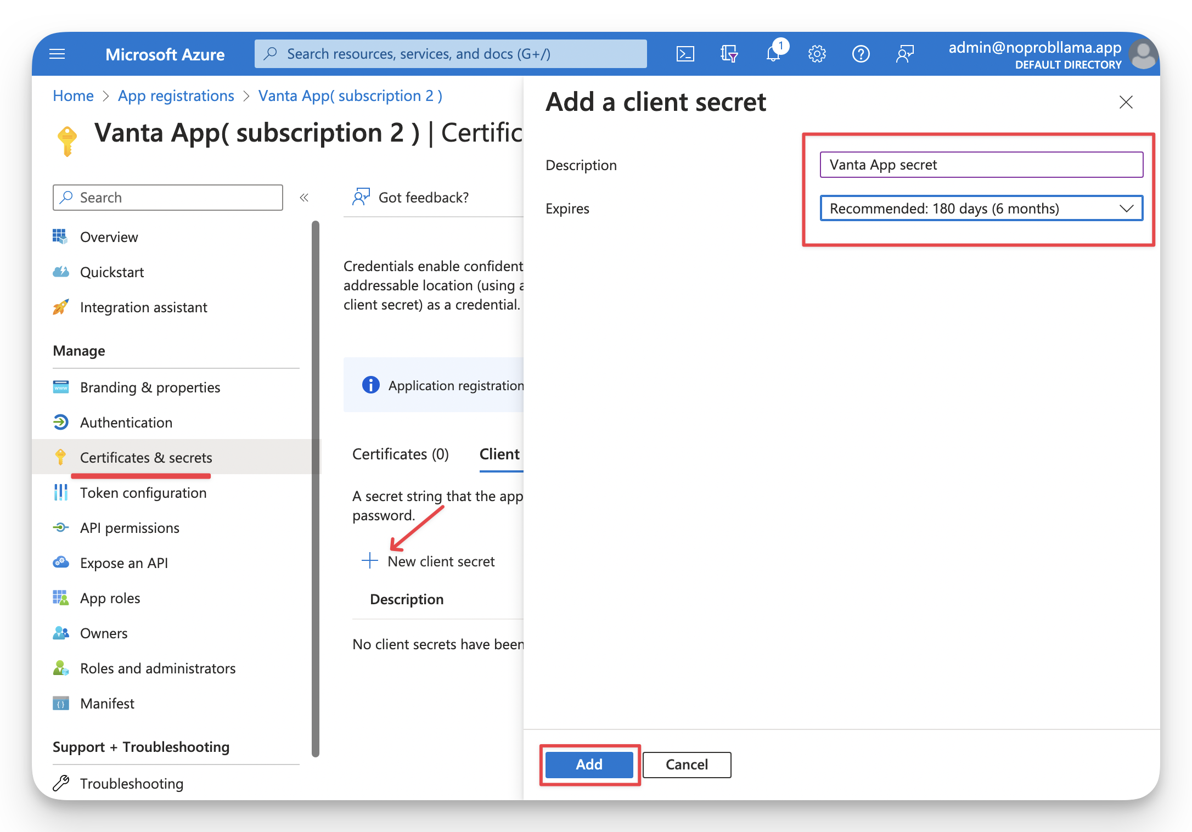Image resolution: width=1192 pixels, height=832 pixels.
Task: Open Vanta App( subscription 2 ) breadcrumb
Action: click(x=350, y=95)
